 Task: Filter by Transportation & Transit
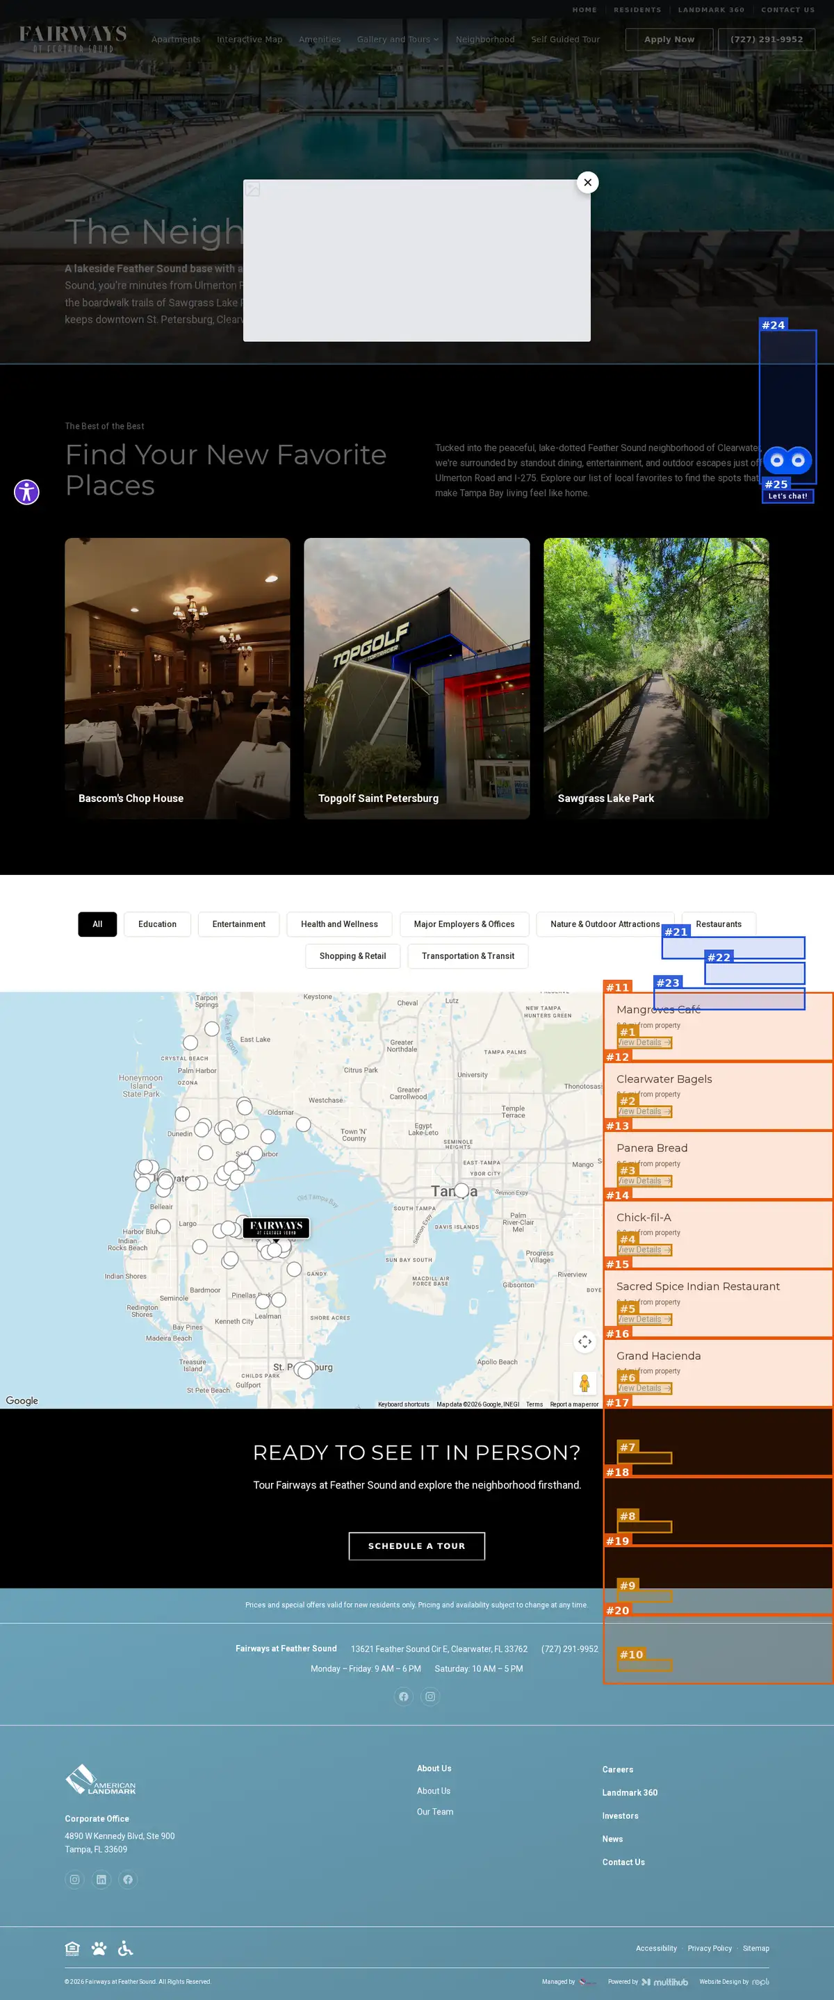pos(468,956)
